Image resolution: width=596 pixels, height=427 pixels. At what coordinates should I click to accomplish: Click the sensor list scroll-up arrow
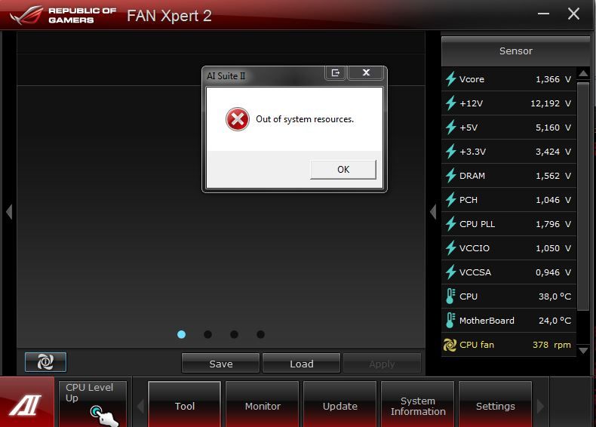click(x=583, y=73)
